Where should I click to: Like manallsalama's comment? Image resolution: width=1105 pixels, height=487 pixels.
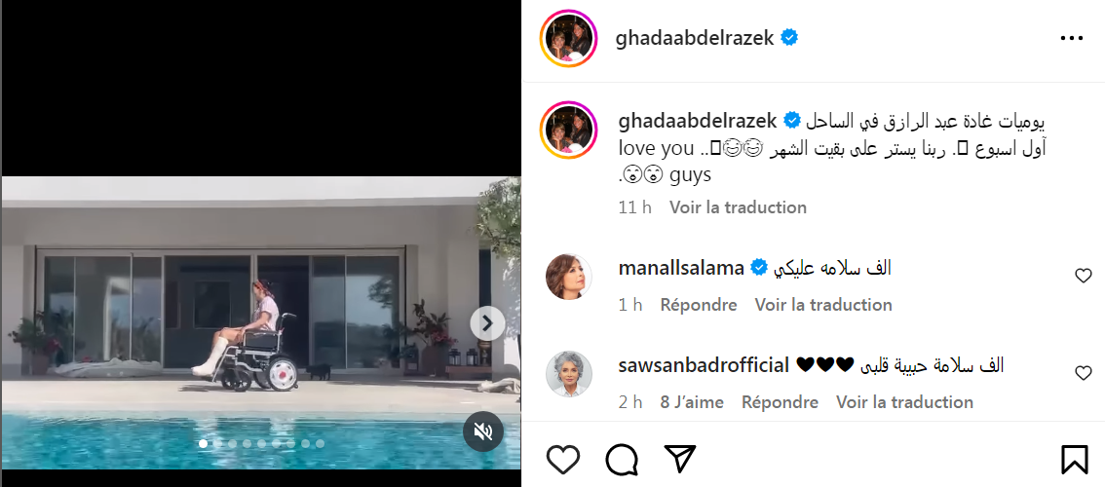coord(1084,277)
